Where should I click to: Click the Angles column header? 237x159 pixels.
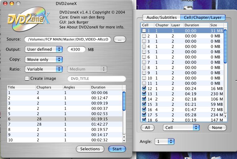[77, 87]
